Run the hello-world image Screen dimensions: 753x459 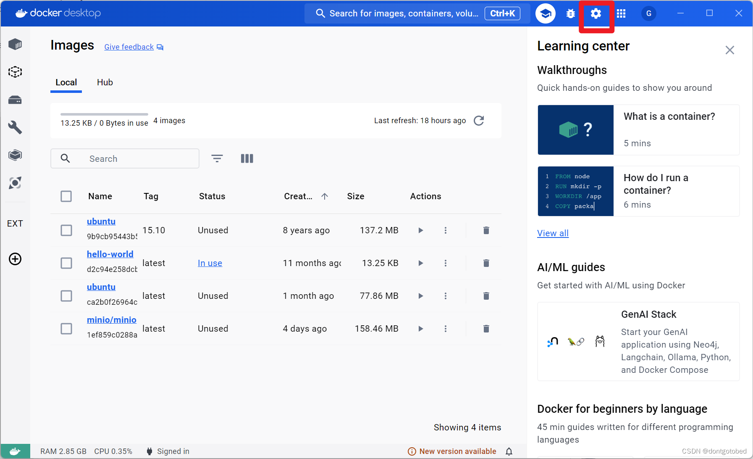(x=420, y=263)
